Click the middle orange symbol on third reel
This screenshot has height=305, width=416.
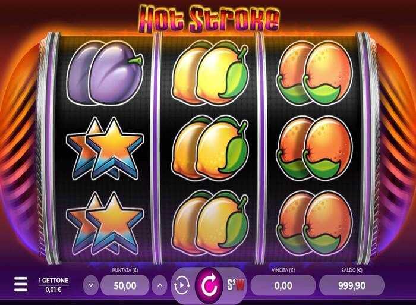314,148
